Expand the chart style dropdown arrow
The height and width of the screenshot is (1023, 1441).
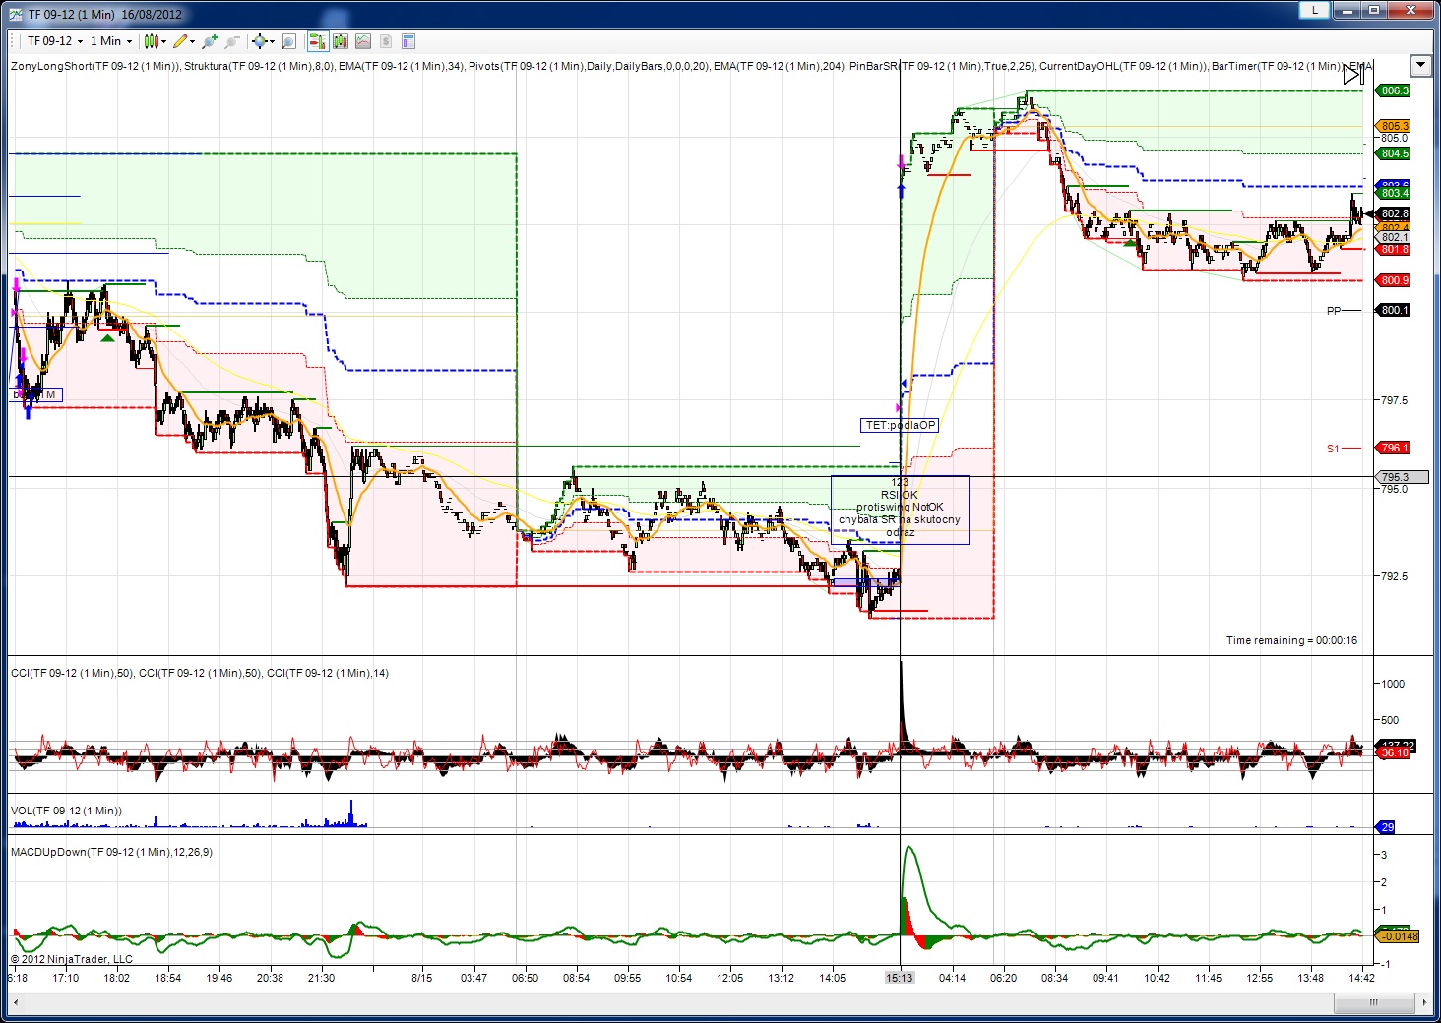(163, 42)
